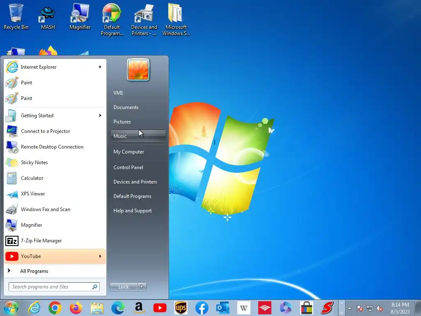Click the Start orb button
This screenshot has height=316, width=421.
pos(11,308)
